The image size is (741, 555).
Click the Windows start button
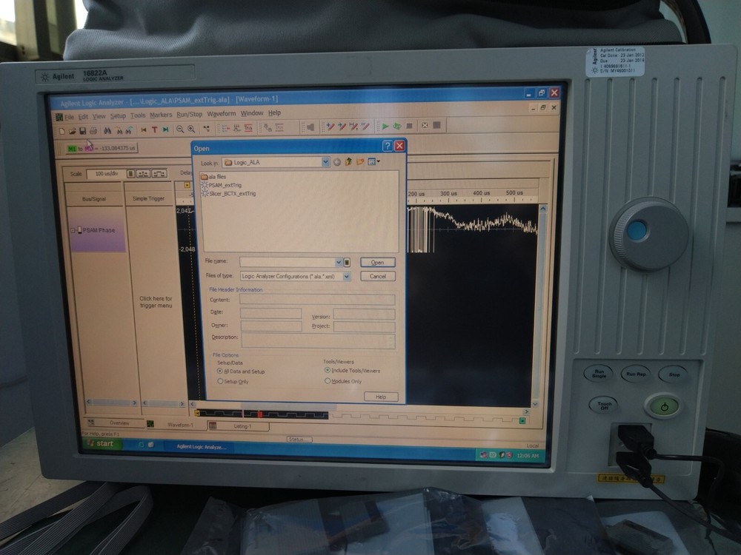pyautogui.click(x=102, y=443)
